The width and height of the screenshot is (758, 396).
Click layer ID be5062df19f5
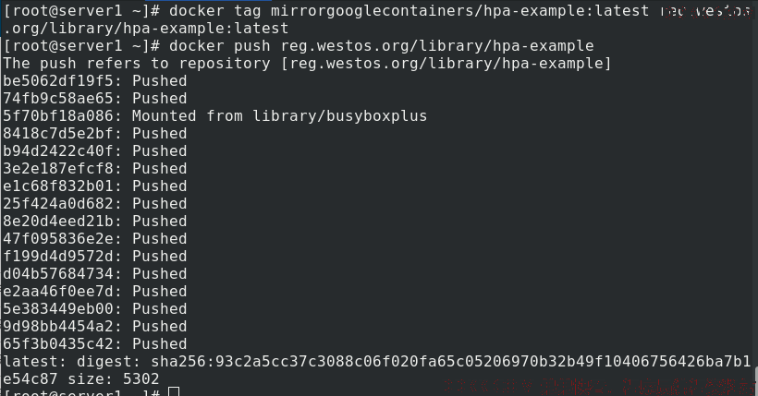coord(58,80)
